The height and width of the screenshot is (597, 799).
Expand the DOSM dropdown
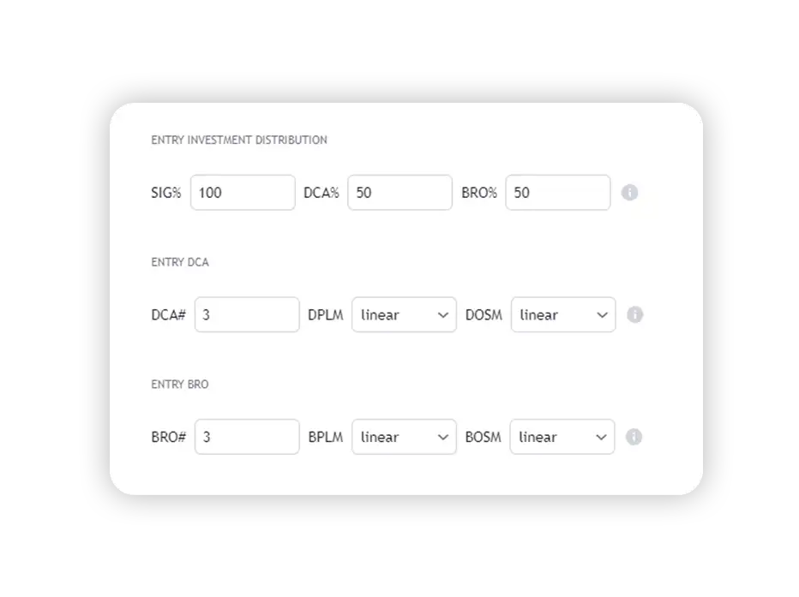562,315
